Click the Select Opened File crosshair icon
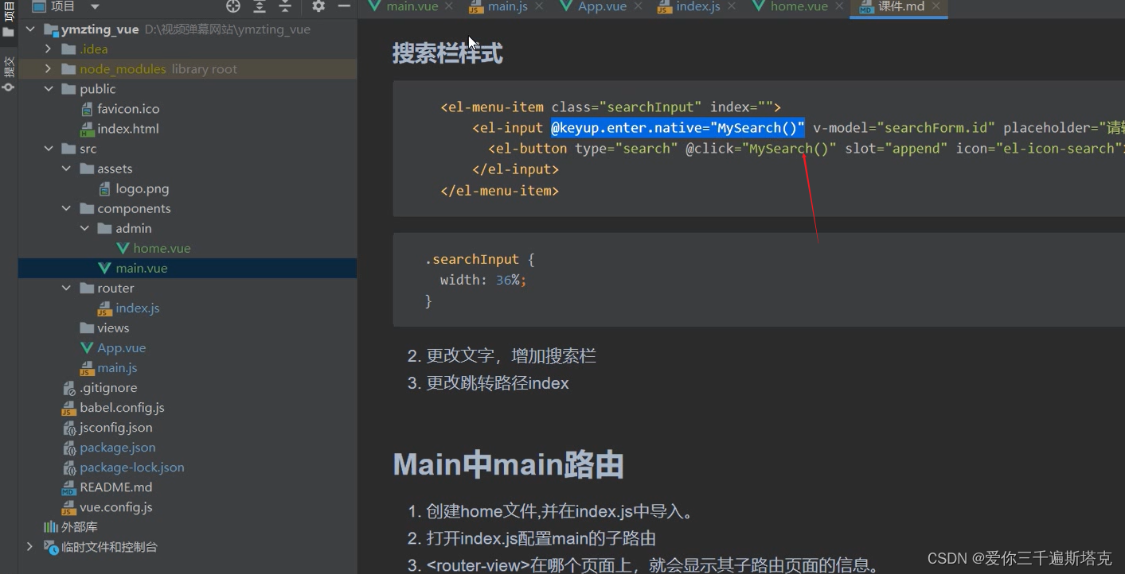The image size is (1125, 574). click(x=232, y=6)
